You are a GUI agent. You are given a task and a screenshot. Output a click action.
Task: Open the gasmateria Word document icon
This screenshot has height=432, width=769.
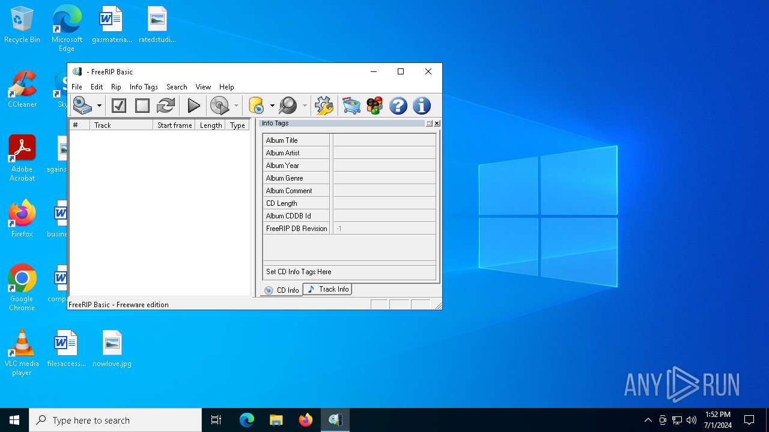pyautogui.click(x=112, y=25)
